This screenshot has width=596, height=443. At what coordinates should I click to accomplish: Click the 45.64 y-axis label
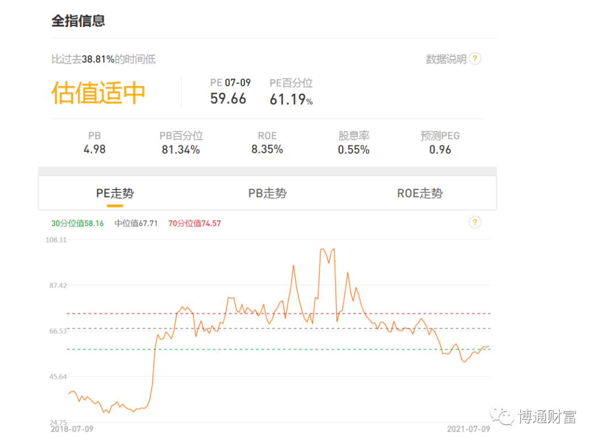click(58, 377)
